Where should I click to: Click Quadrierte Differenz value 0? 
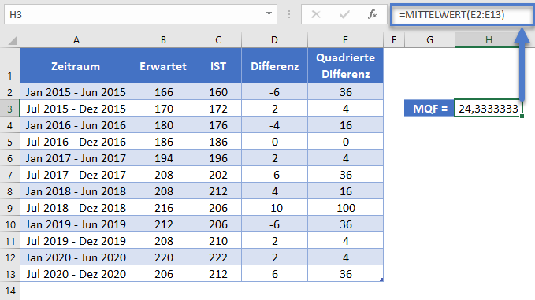[x=345, y=142]
